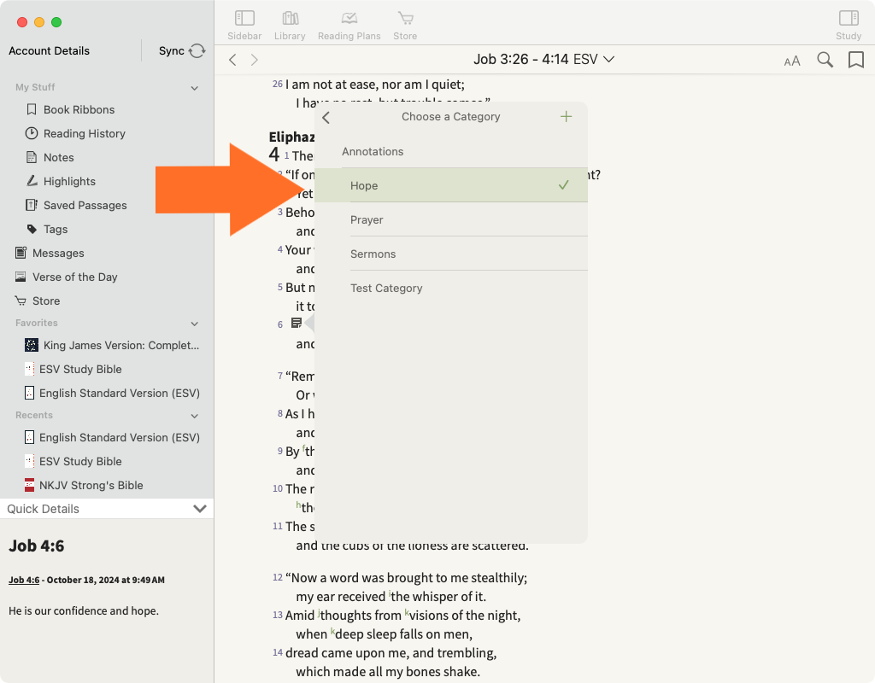This screenshot has width=875, height=683.
Task: Click the search magnifying glass icon
Action: click(825, 60)
